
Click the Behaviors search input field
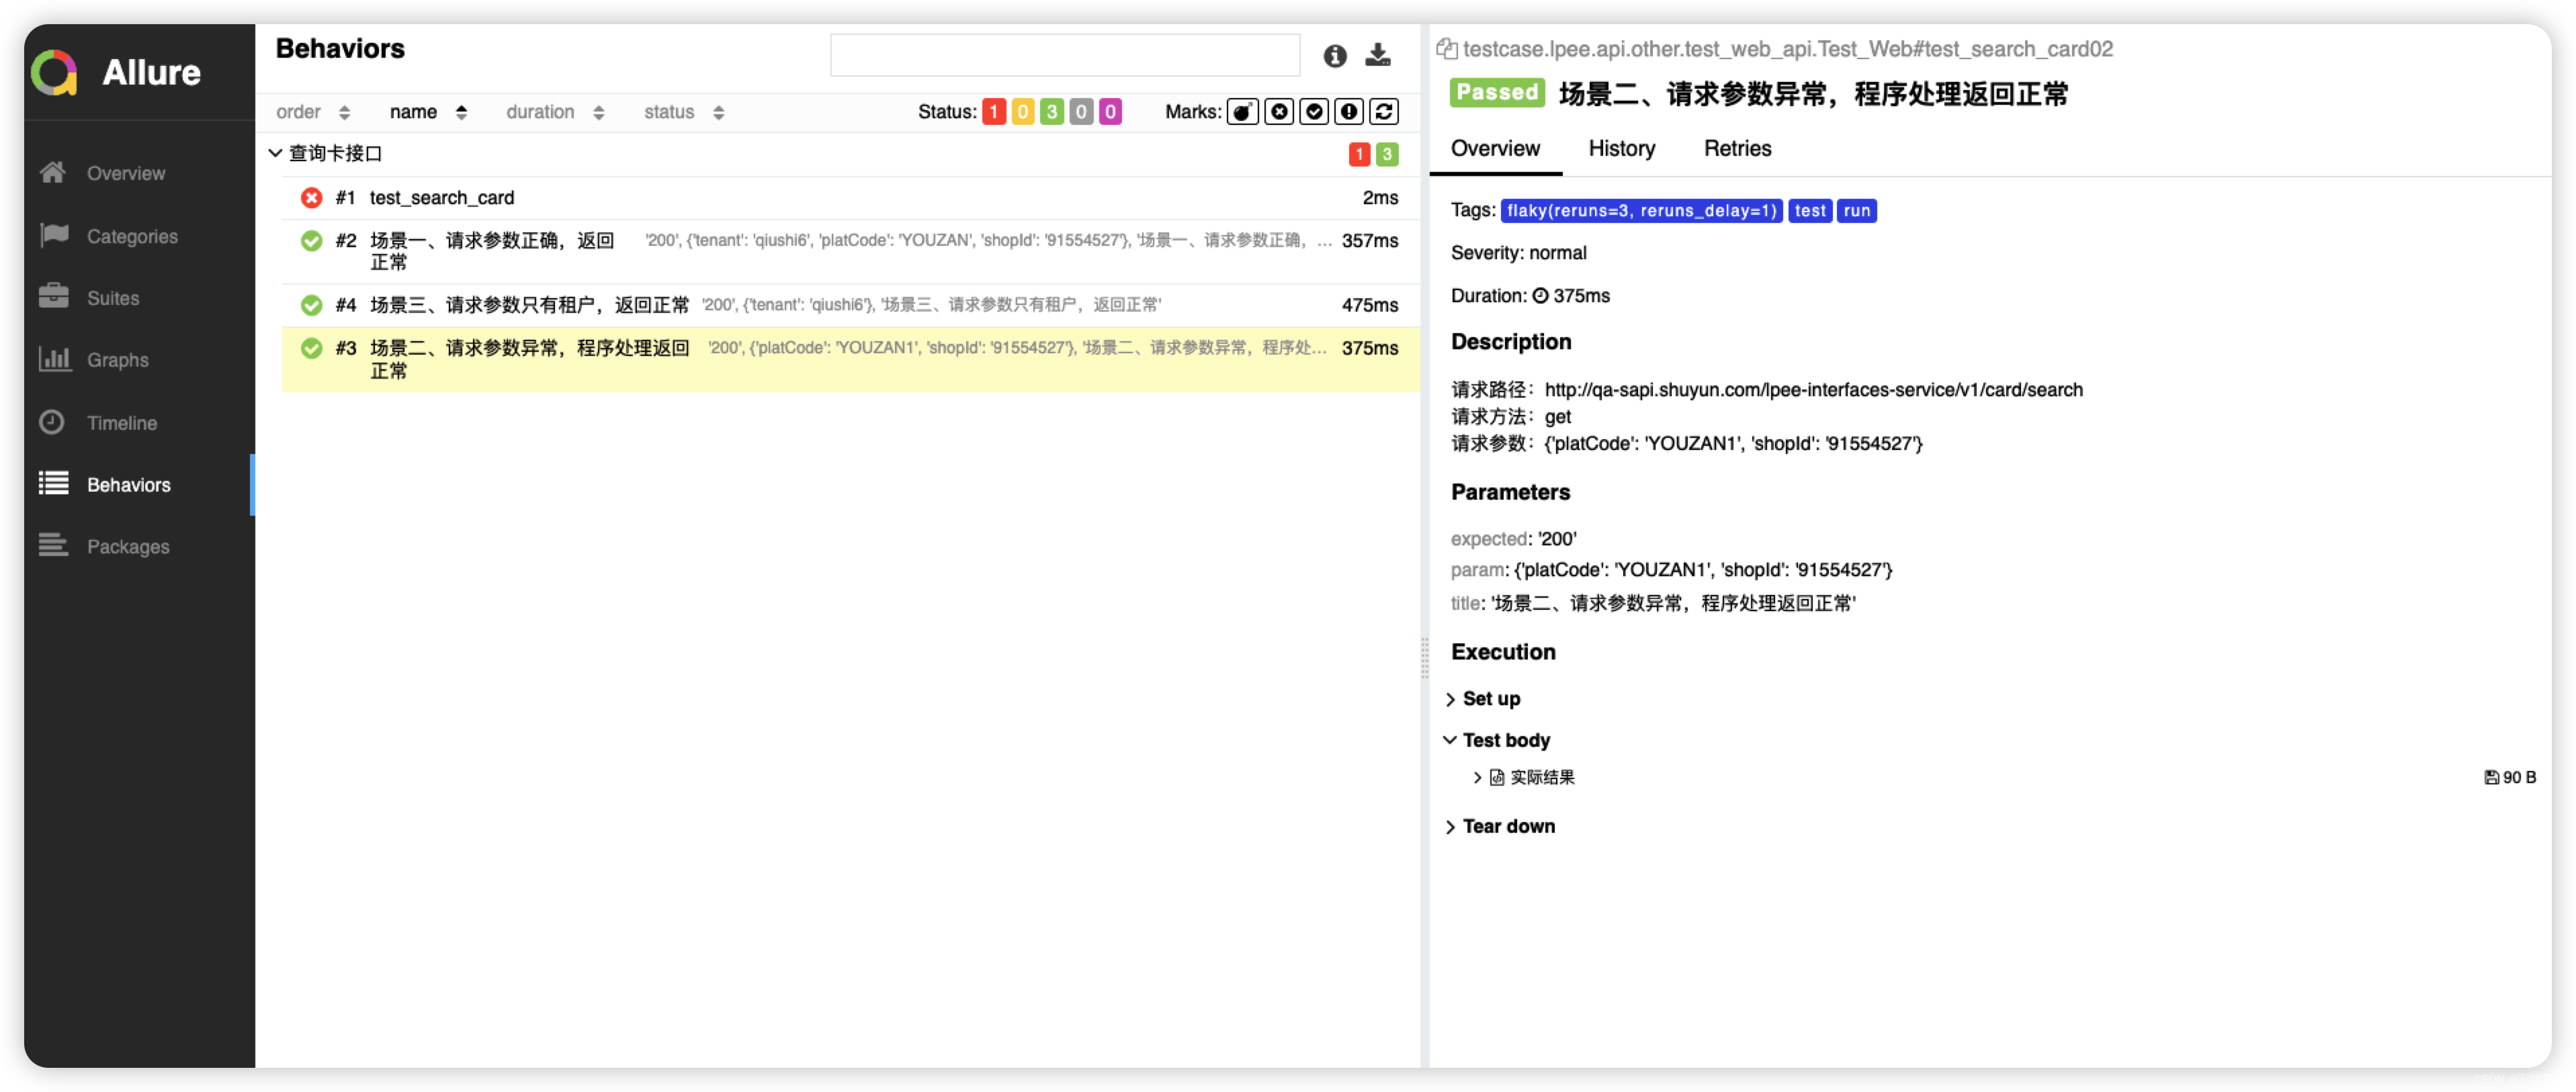[x=1064, y=55]
